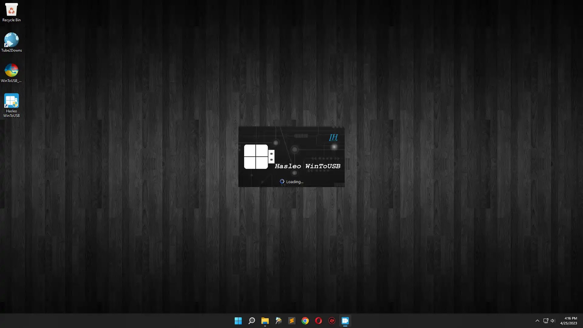The width and height of the screenshot is (583, 328).
Task: Open the Windows Start menu
Action: pos(238,321)
